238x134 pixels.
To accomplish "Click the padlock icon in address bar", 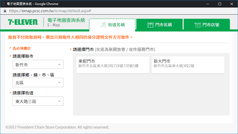I will click(5, 11).
